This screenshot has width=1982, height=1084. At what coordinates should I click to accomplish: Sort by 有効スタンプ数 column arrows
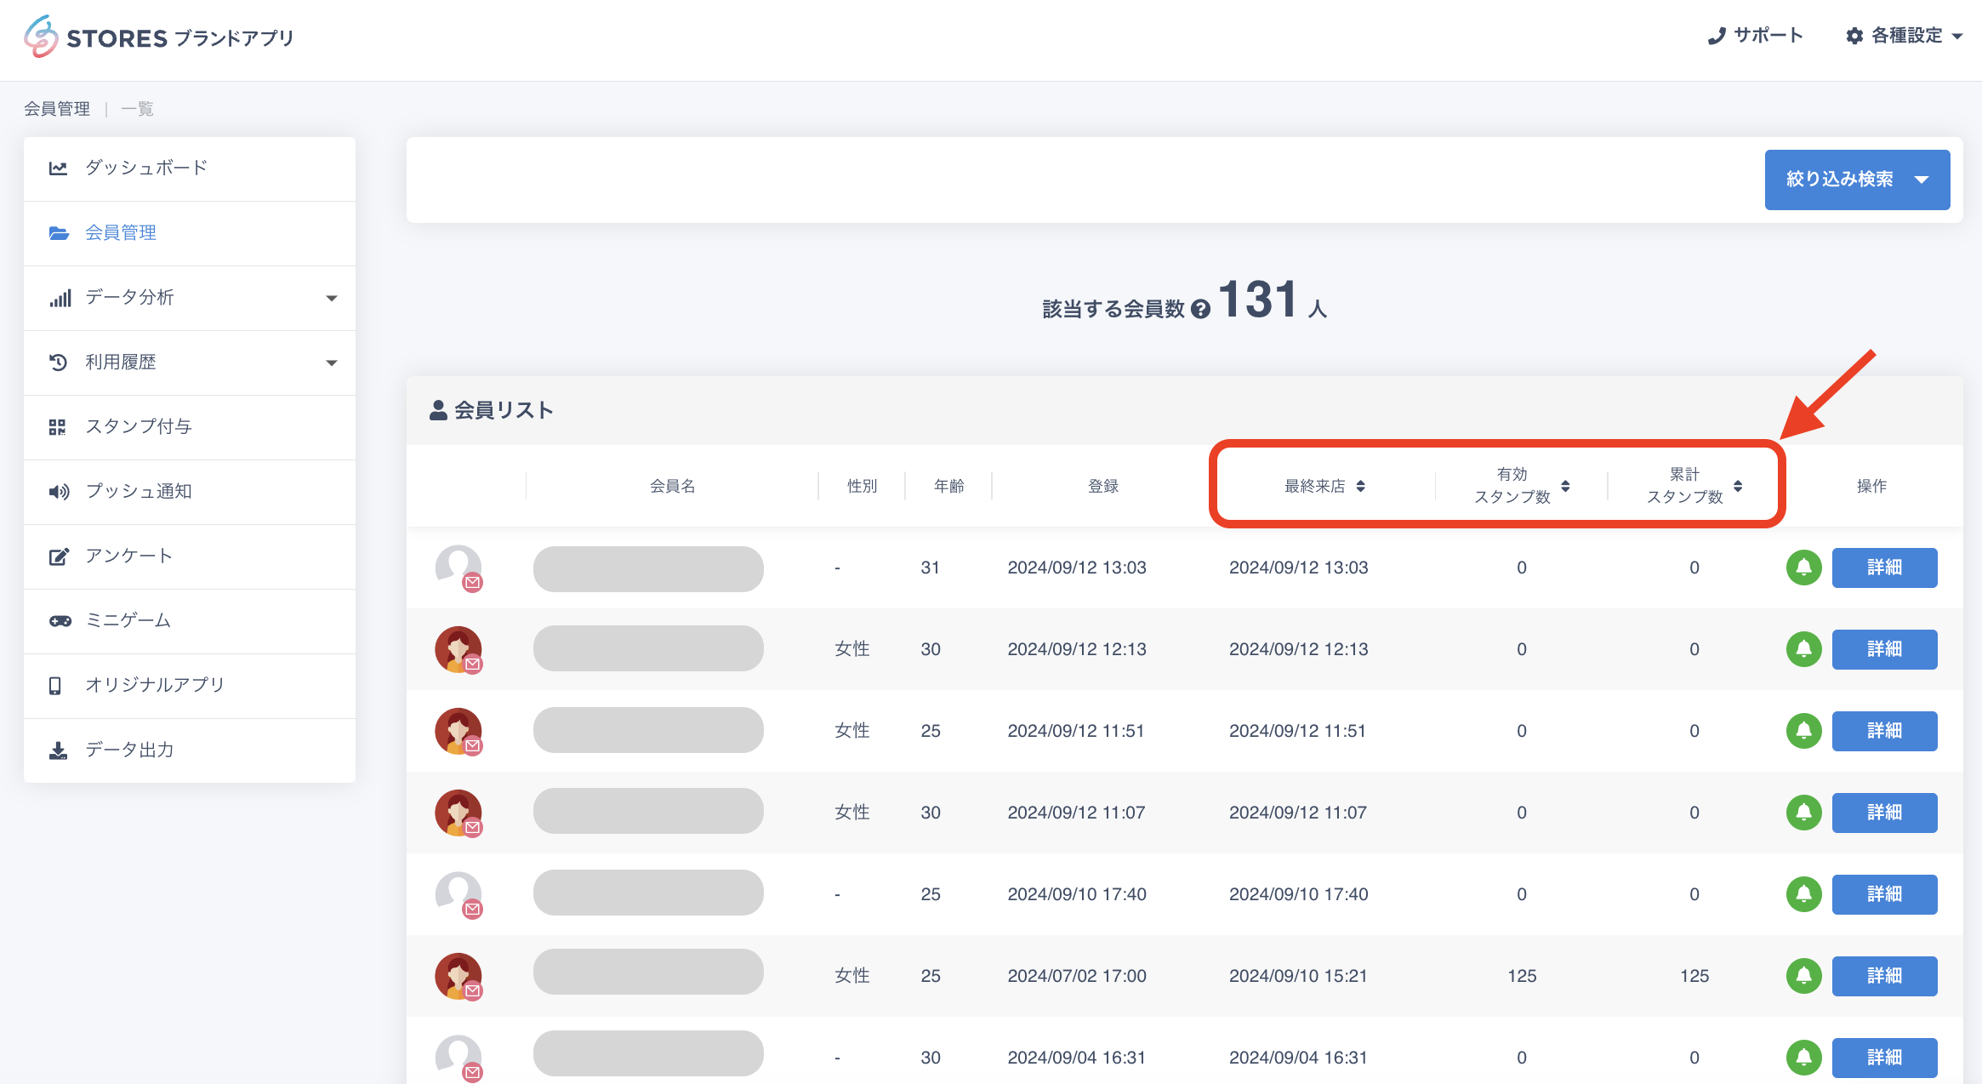pyautogui.click(x=1565, y=486)
